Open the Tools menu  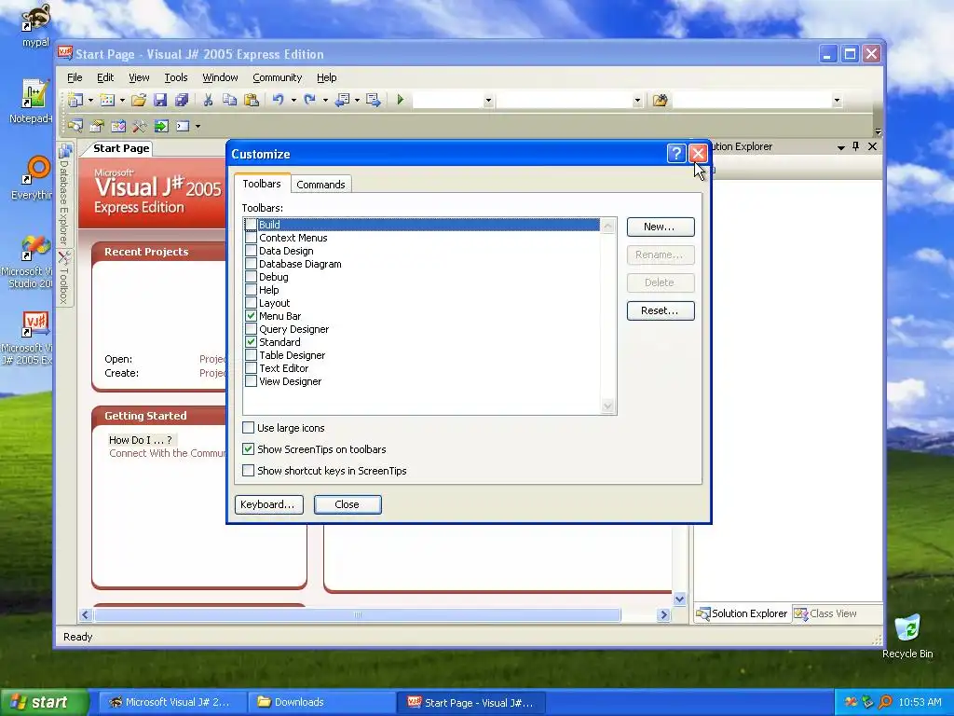click(x=176, y=77)
